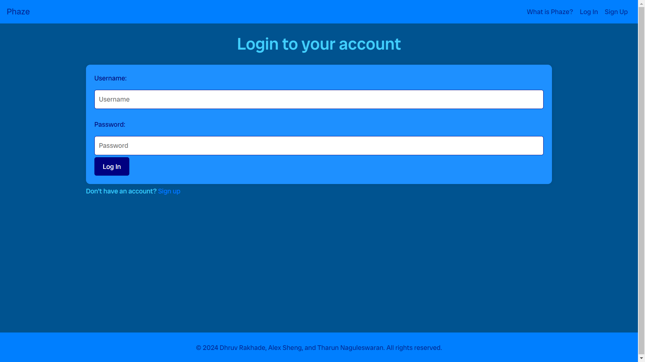Click the Username: label text
The width and height of the screenshot is (645, 362).
coord(110,78)
